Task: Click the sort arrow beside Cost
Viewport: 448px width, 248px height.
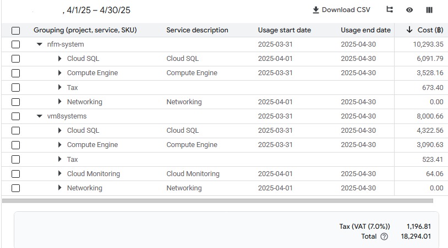Action: 409,30
